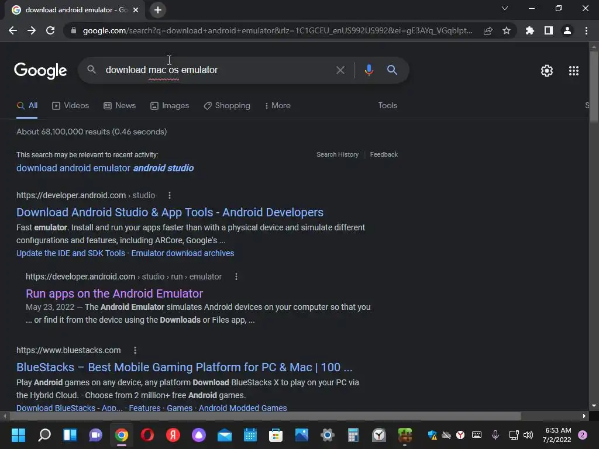Open Search History link
Viewport: 599px width, 449px height.
(338, 154)
